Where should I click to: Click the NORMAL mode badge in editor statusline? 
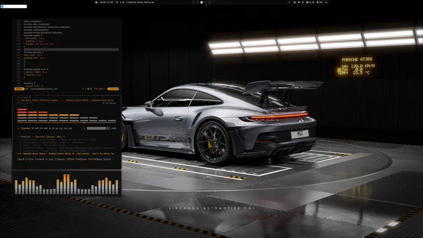click(19, 89)
